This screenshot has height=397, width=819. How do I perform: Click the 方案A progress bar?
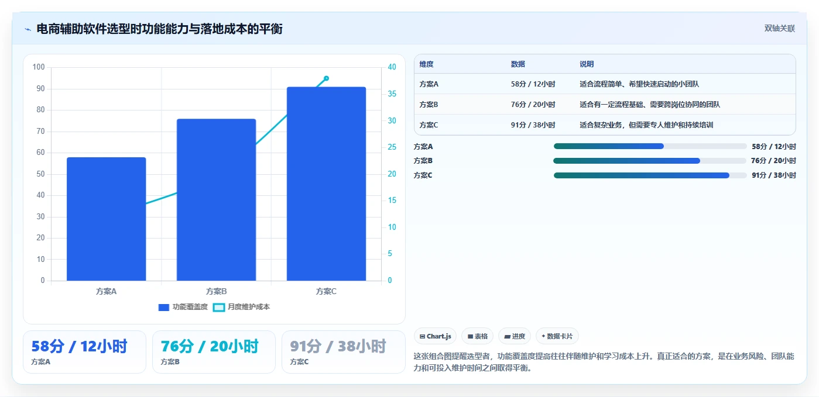(x=650, y=146)
